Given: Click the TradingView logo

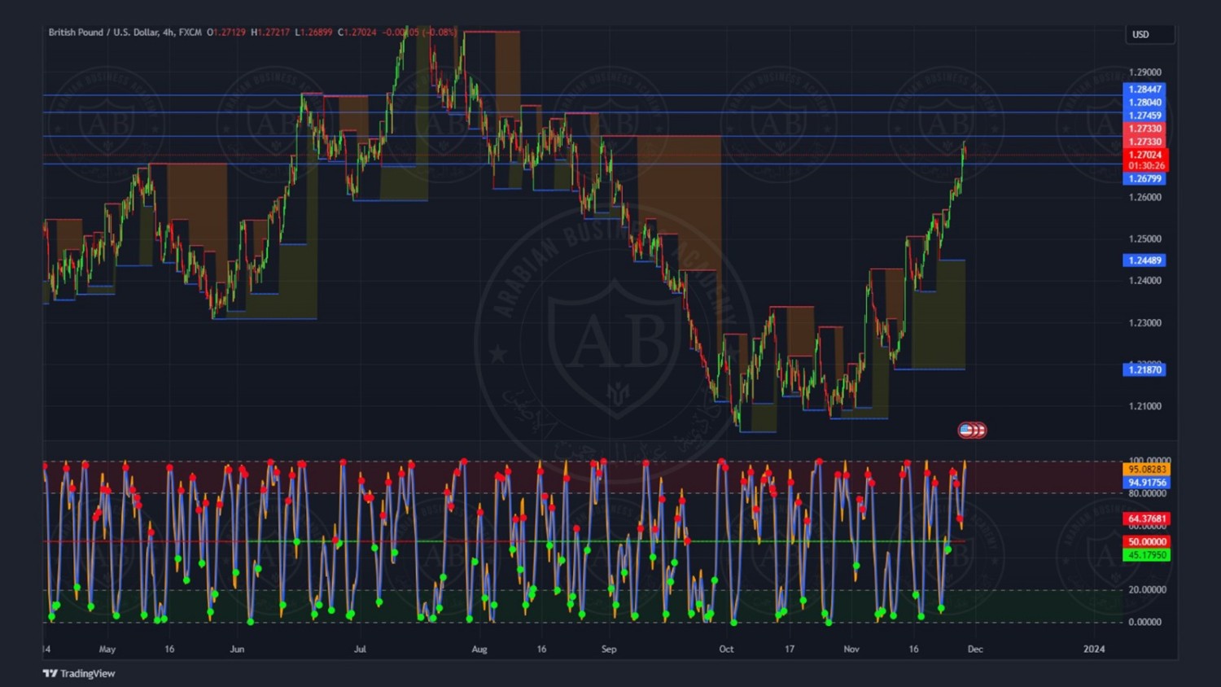Looking at the screenshot, I should pyautogui.click(x=79, y=673).
